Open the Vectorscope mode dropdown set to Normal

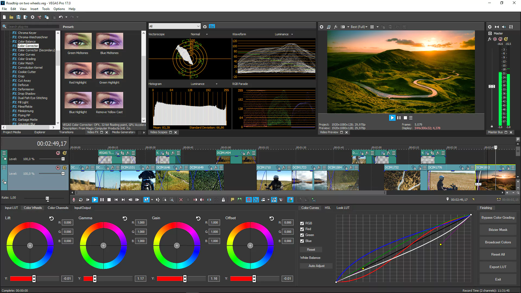pyautogui.click(x=199, y=34)
